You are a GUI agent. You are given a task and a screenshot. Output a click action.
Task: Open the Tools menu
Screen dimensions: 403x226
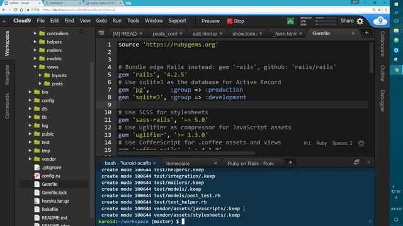pyautogui.click(x=133, y=21)
